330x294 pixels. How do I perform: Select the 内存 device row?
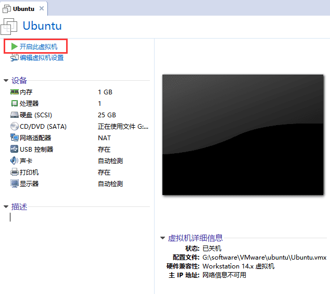[x=80, y=92]
